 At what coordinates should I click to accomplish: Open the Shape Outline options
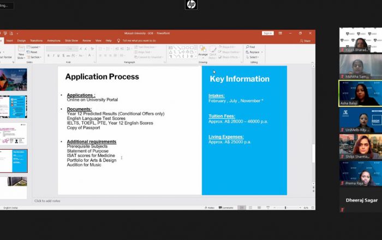point(229,52)
